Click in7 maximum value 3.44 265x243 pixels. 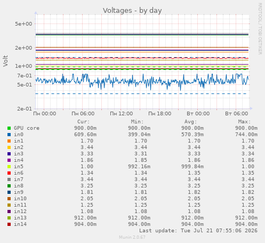(248, 179)
